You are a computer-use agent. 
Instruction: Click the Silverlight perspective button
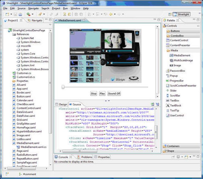182,14
